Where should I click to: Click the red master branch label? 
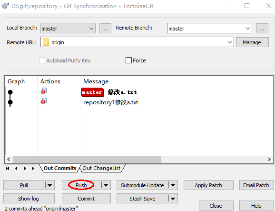tap(92, 92)
